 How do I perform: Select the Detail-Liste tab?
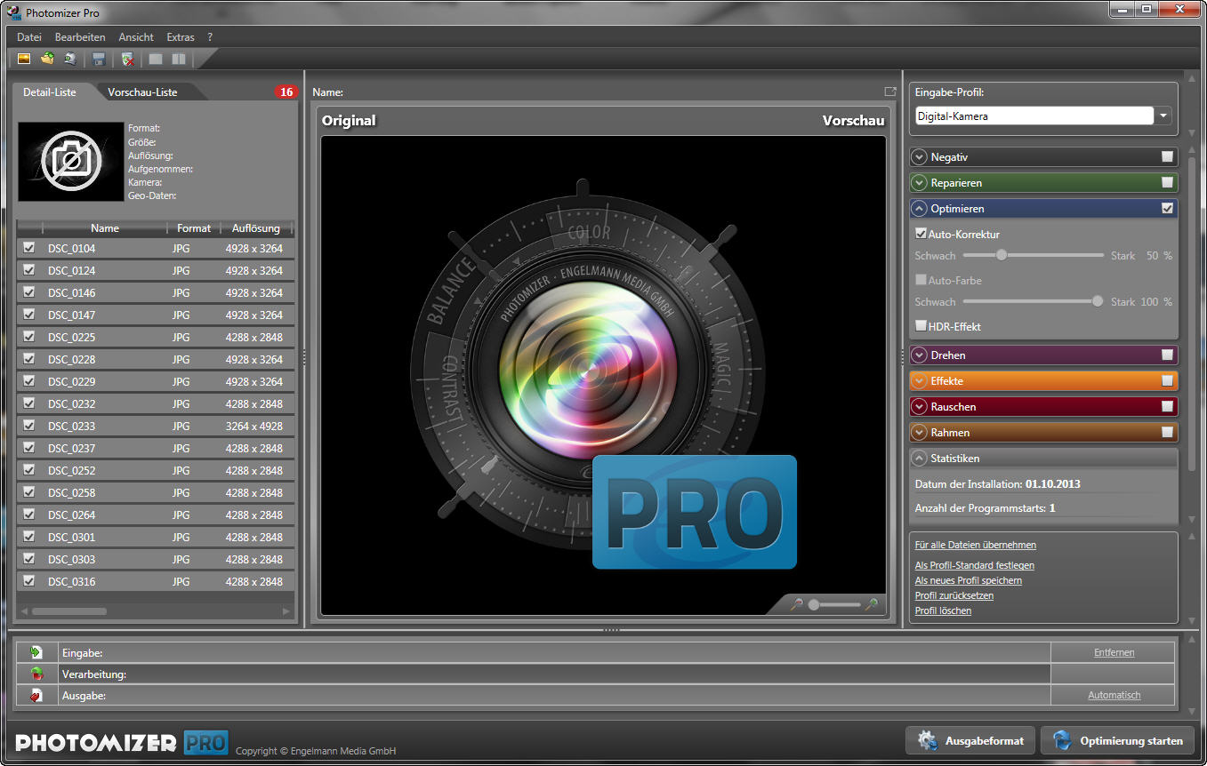pyautogui.click(x=50, y=92)
